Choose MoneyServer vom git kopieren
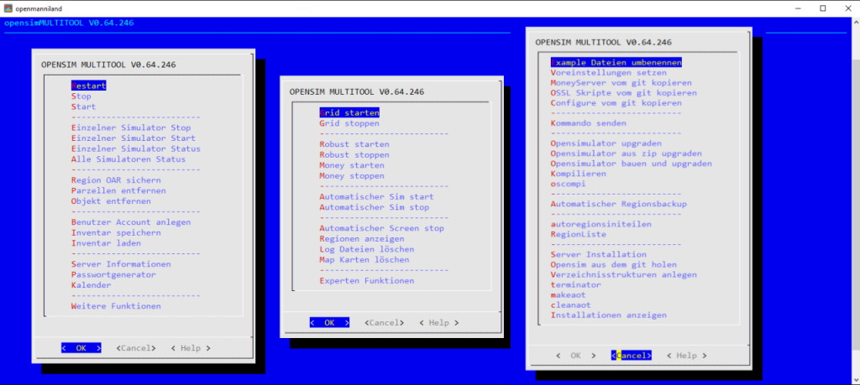Image resolution: width=860 pixels, height=385 pixels. pyautogui.click(x=621, y=83)
